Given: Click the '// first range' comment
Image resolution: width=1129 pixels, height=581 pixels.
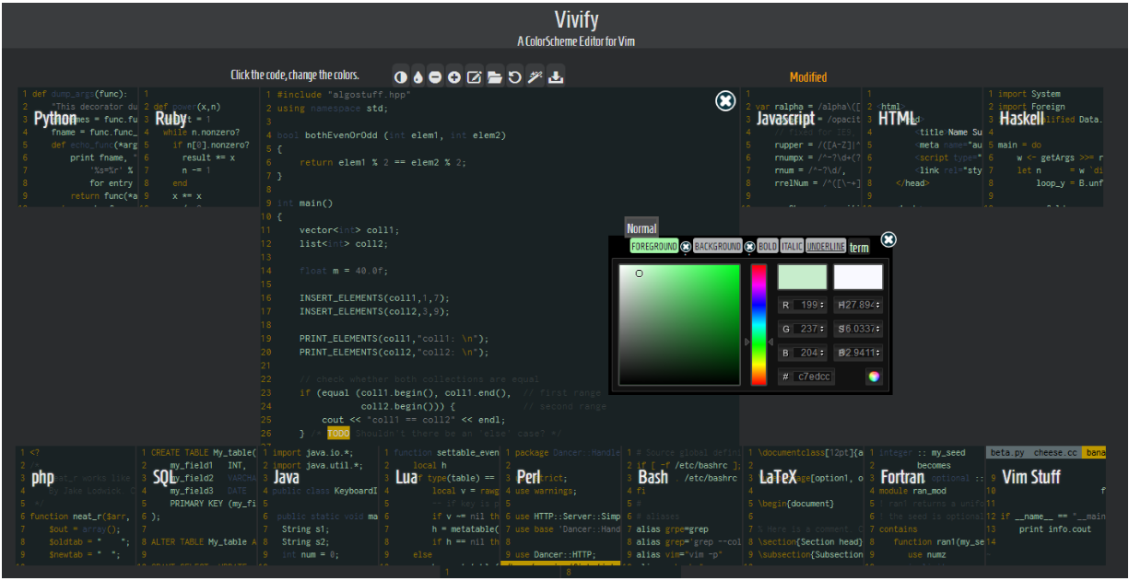Looking at the screenshot, I should [x=561, y=392].
